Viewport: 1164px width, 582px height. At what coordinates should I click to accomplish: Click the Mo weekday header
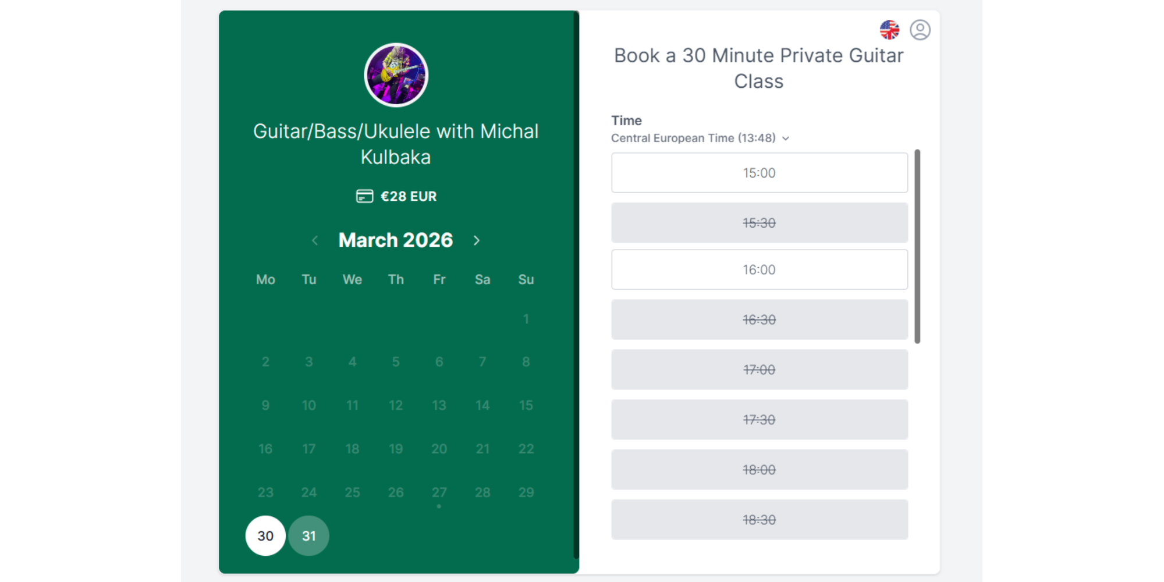(265, 279)
